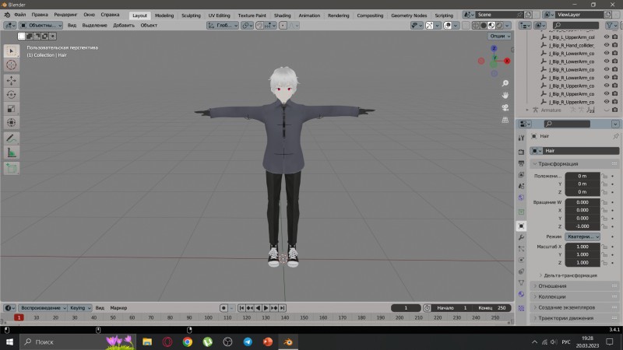
Task: Disable render camera for J_Bip_L_UpperArm_col
Action: pos(615,37)
